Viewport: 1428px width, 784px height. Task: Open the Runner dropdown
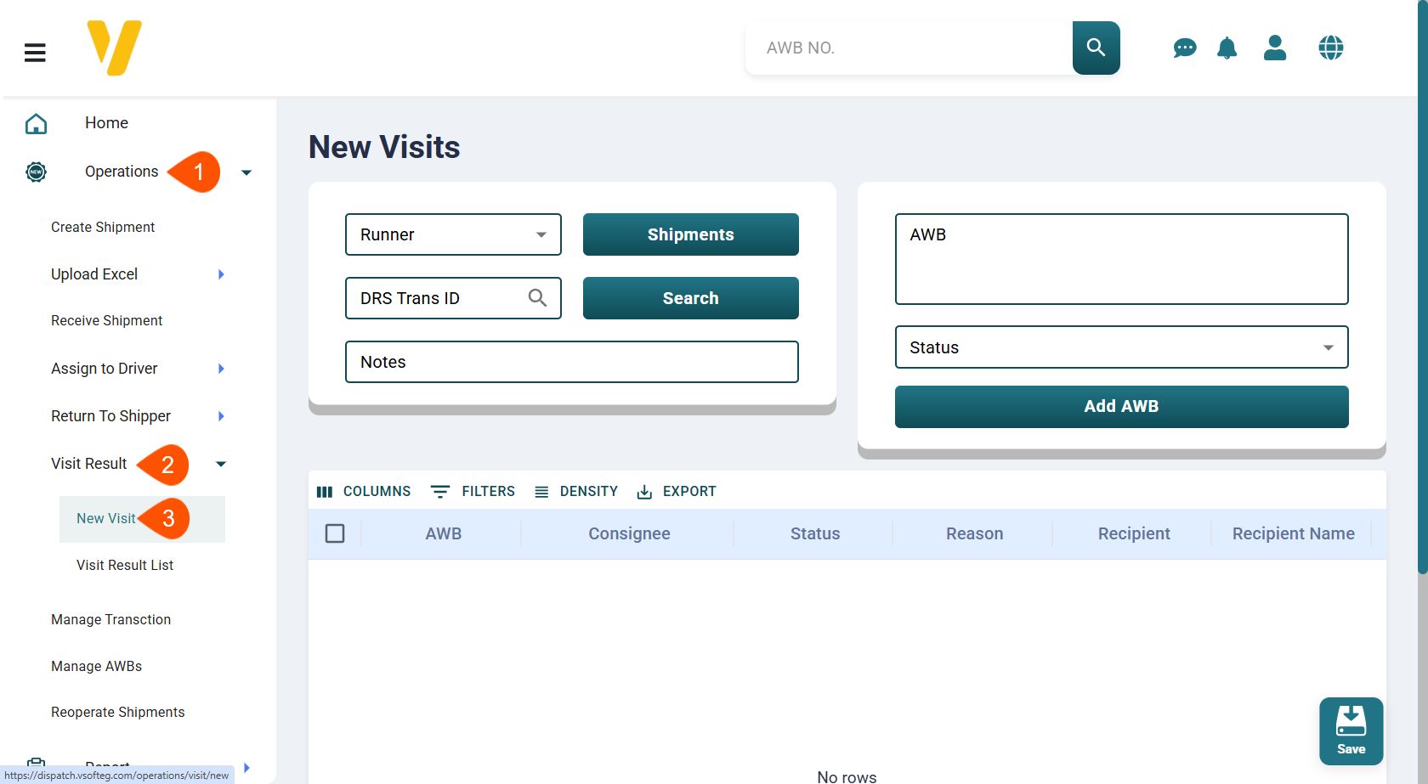click(541, 234)
